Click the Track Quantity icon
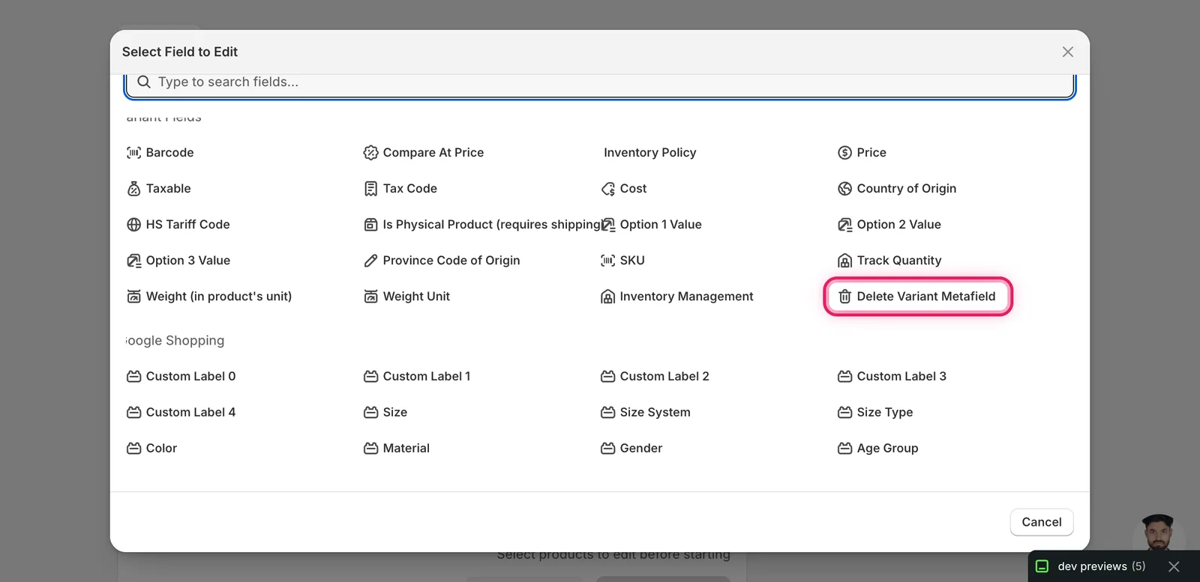 point(844,261)
